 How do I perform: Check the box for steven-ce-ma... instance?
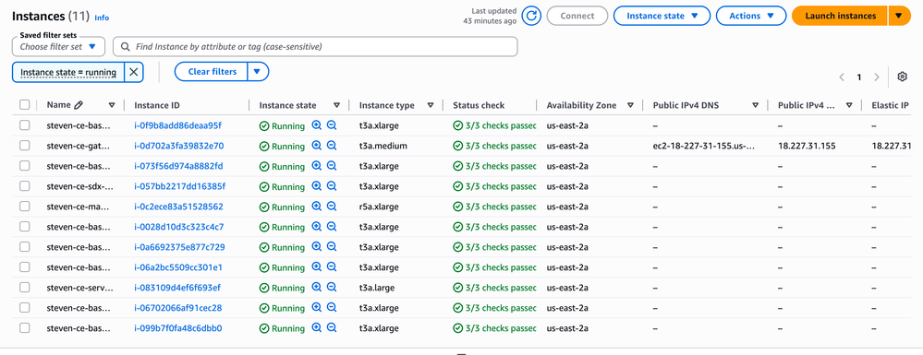coord(24,207)
